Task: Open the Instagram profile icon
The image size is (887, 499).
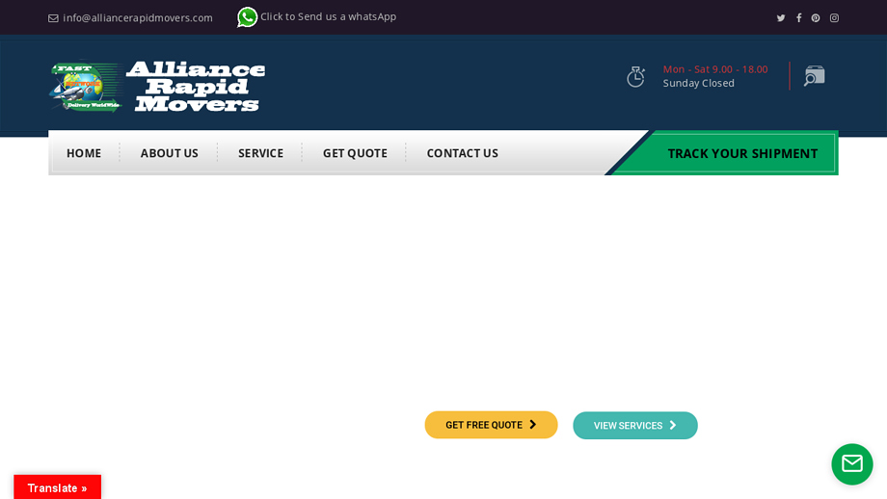Action: coord(834,18)
